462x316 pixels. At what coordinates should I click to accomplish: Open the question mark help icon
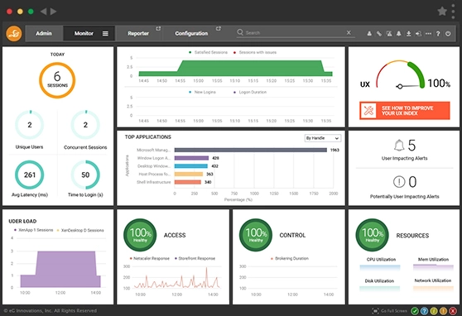pos(438,34)
